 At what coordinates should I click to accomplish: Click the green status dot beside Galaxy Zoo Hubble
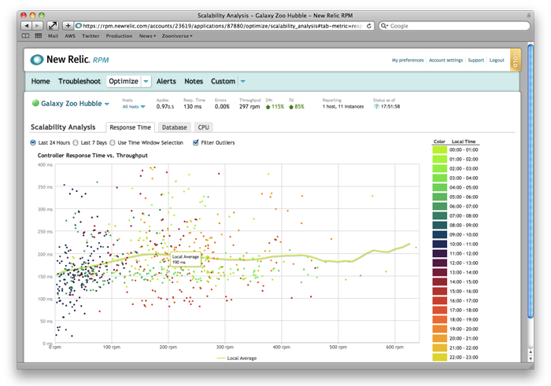[x=35, y=103]
